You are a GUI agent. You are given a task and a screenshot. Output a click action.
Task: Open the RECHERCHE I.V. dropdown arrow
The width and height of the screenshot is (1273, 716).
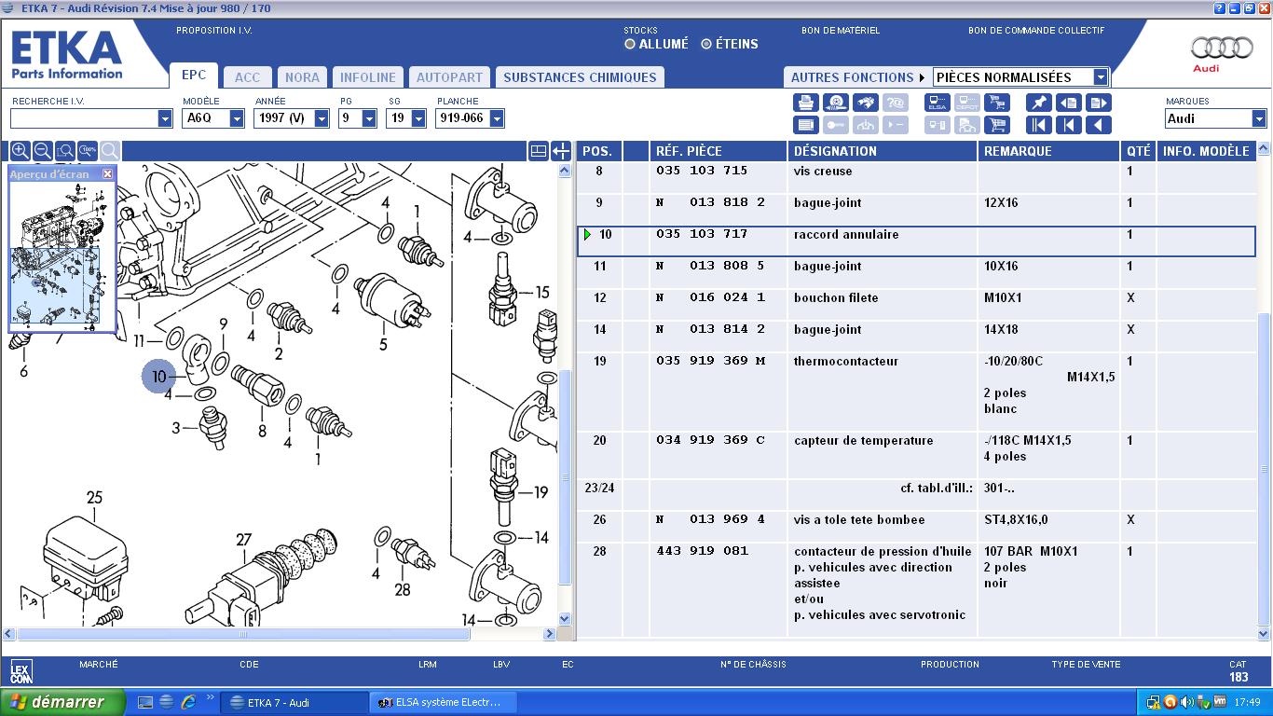coord(165,118)
